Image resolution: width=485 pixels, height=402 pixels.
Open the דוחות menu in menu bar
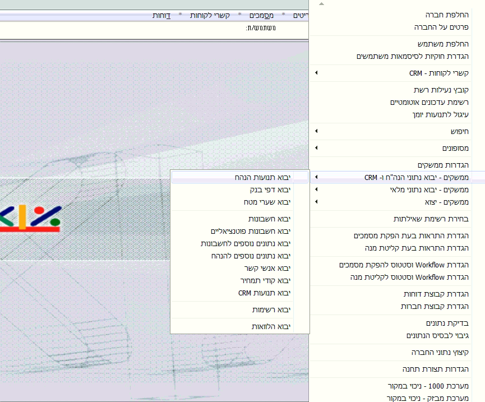161,16
